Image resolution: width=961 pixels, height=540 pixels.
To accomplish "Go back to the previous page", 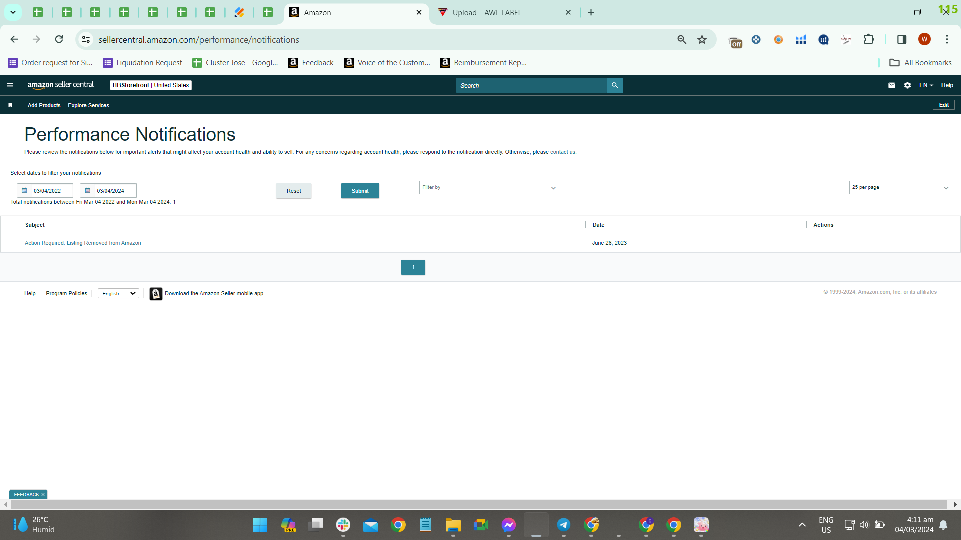I will (14, 39).
